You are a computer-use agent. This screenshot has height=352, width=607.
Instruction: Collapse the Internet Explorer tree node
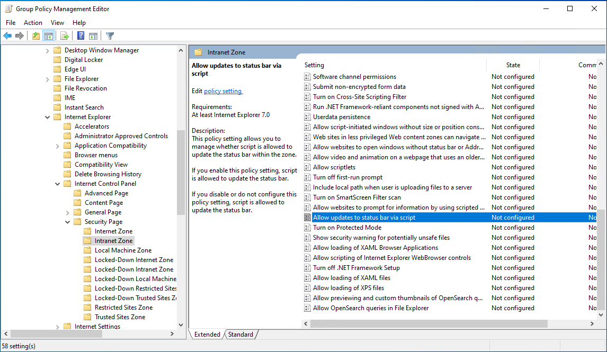47,117
